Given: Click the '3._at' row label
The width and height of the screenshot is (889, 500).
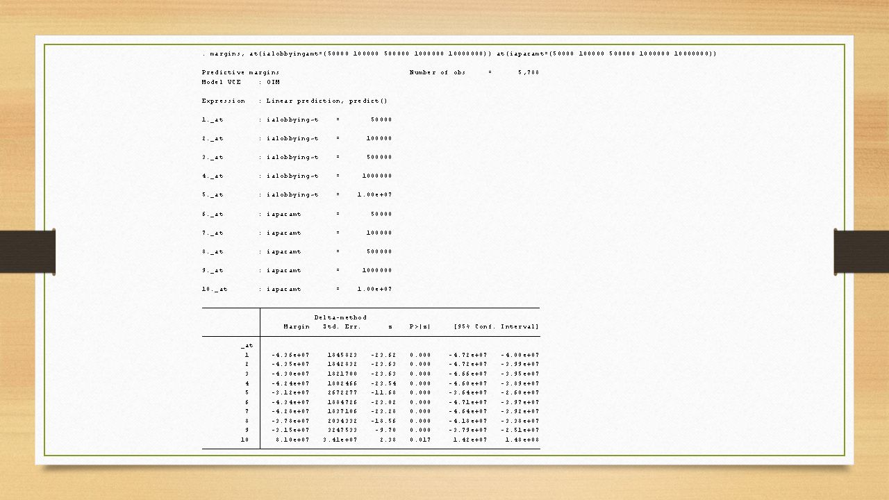Looking at the screenshot, I should (x=213, y=157).
